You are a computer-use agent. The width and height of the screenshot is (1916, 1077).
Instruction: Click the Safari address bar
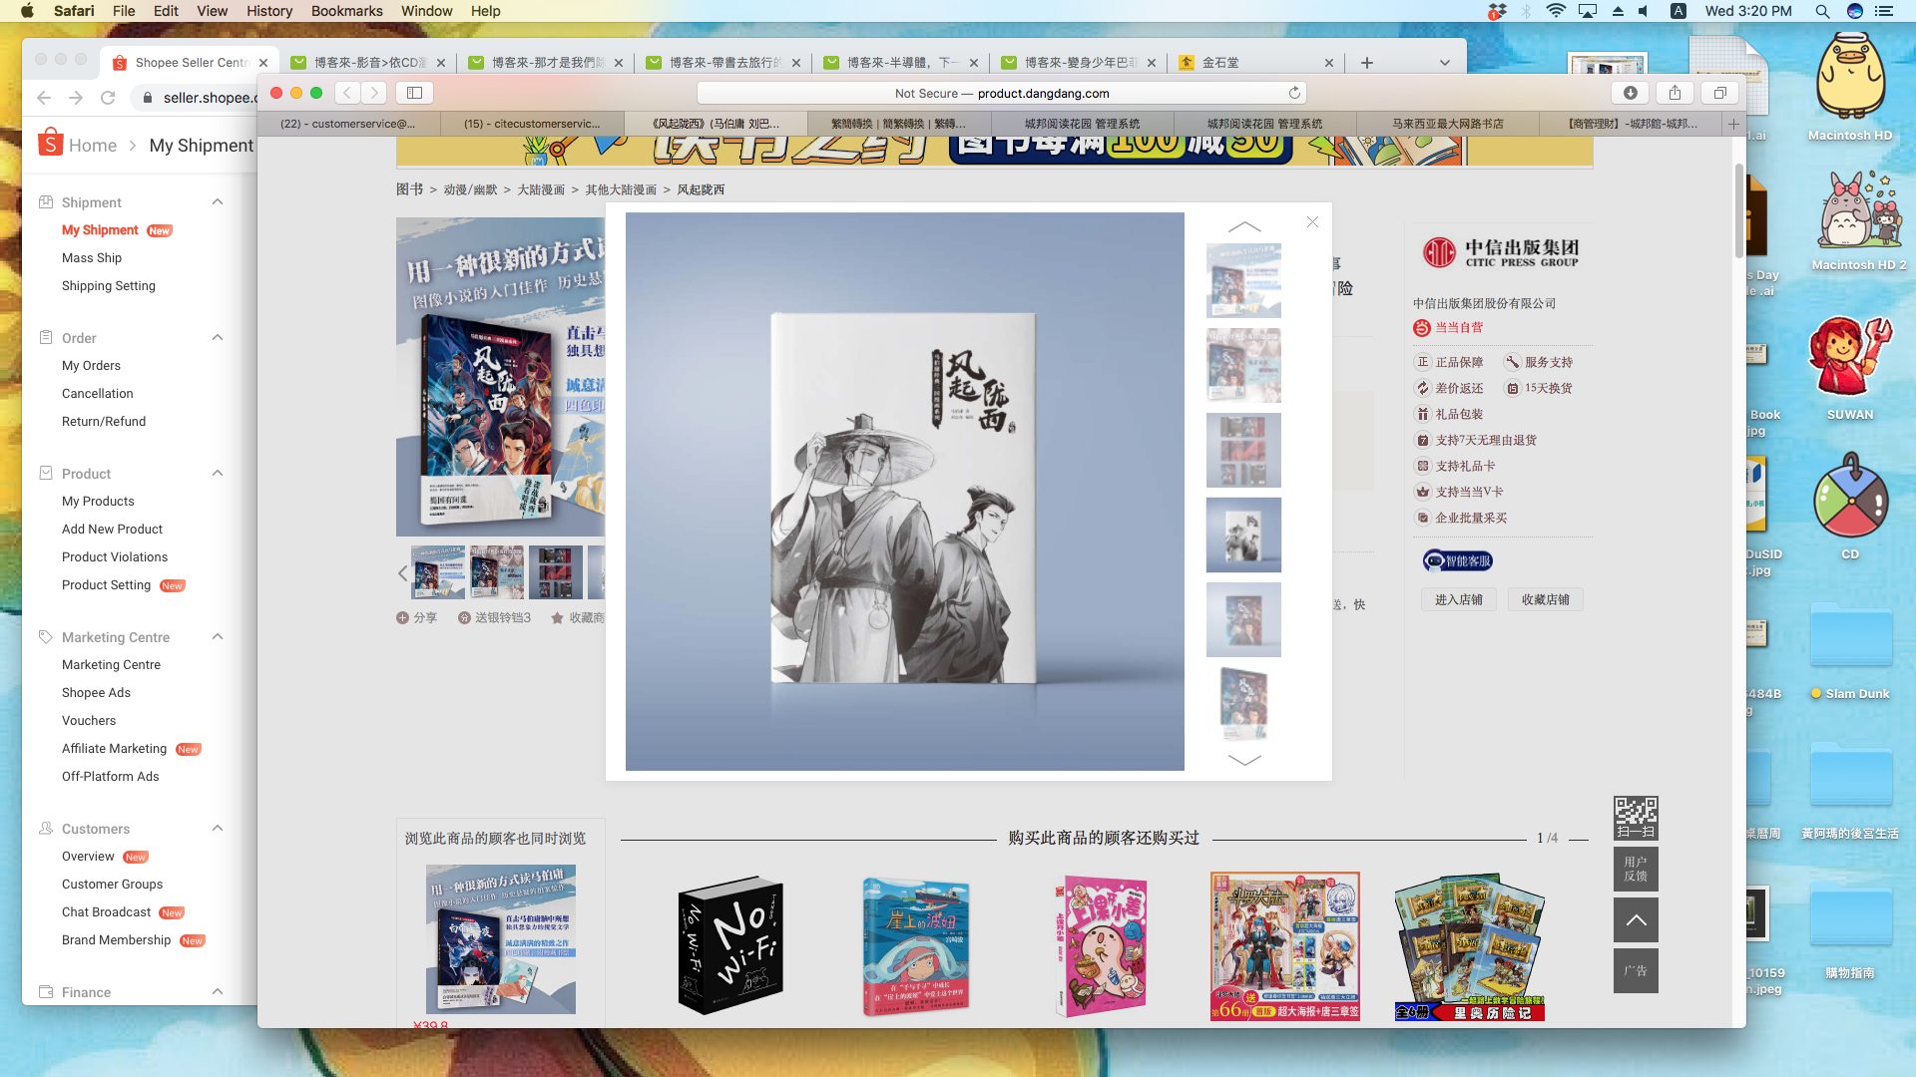[x=1002, y=93]
